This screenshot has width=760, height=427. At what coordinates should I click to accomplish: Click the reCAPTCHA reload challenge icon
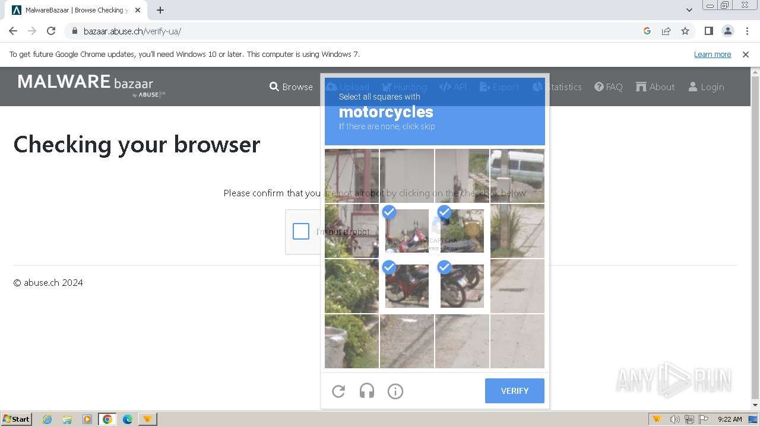point(338,391)
